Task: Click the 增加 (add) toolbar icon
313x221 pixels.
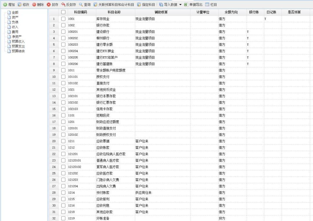Action: 5,5
